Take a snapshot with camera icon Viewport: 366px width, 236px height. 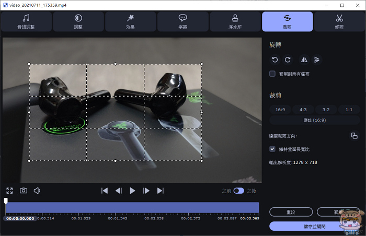pyautogui.click(x=24, y=191)
